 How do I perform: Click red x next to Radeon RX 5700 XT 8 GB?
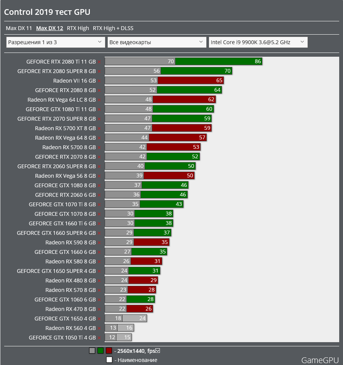pos(99,129)
